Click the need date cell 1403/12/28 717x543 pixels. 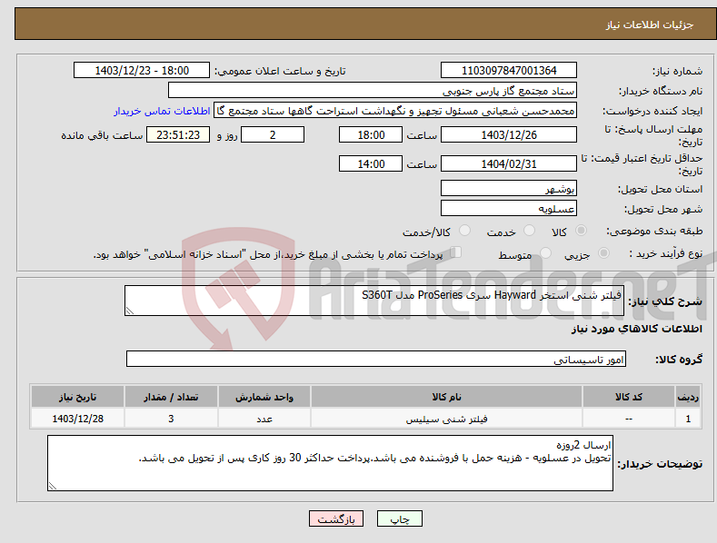(x=78, y=419)
